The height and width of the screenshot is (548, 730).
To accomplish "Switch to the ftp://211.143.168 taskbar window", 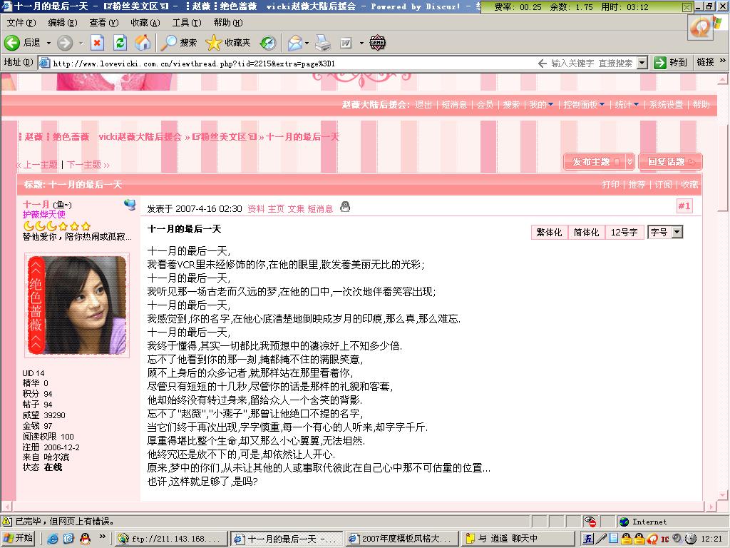I will 171,539.
